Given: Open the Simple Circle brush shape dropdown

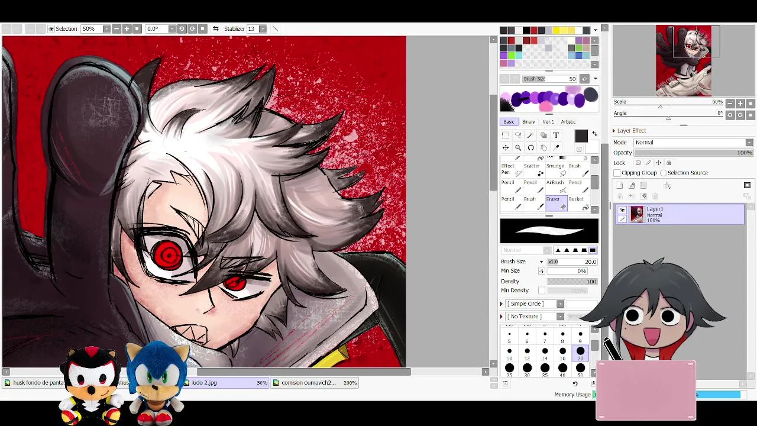Looking at the screenshot, I should click(x=560, y=304).
